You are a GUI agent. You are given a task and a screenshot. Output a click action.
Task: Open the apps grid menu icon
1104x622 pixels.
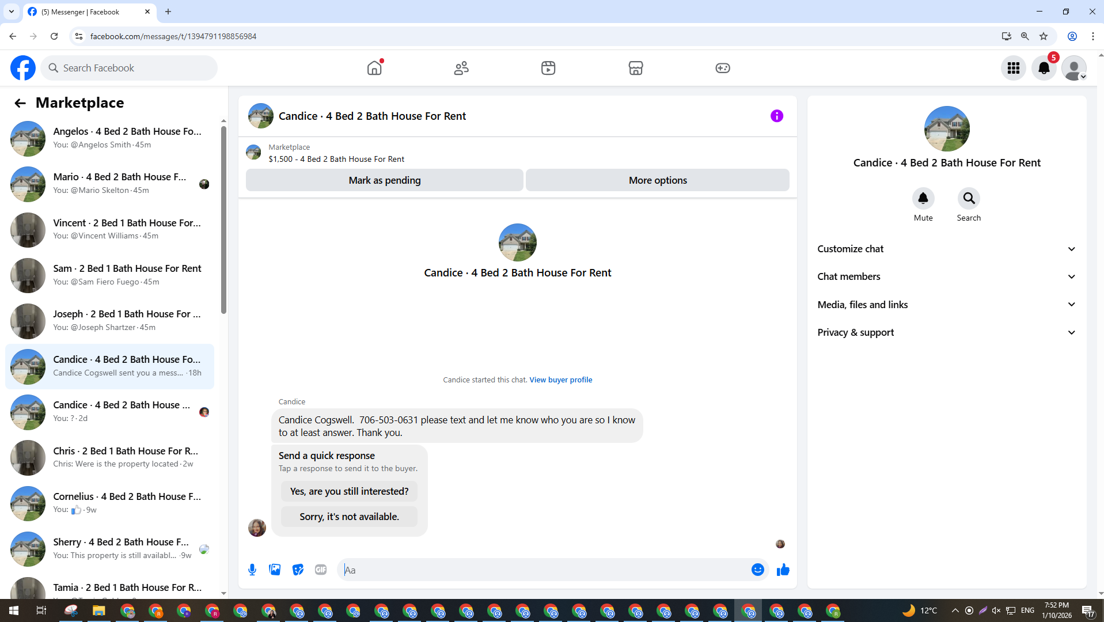point(1014,68)
